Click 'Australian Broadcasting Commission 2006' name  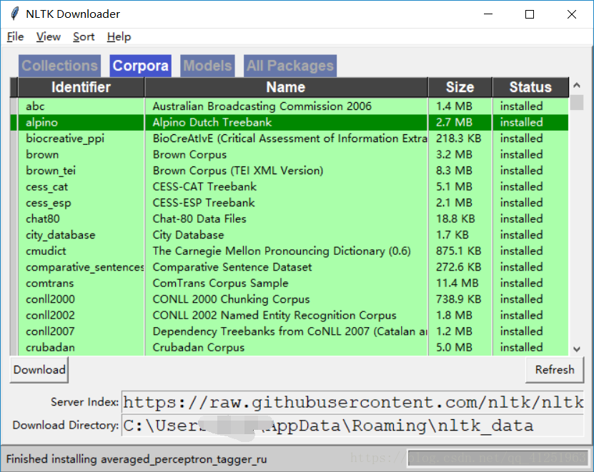coord(262,106)
